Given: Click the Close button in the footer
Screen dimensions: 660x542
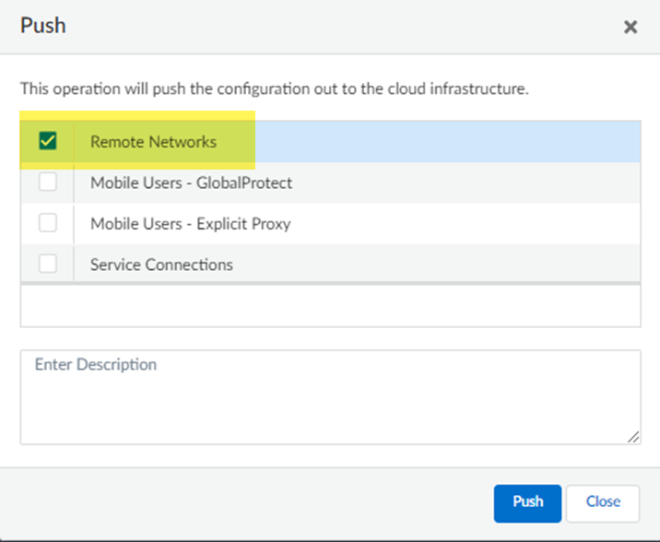Looking at the screenshot, I should [x=603, y=502].
